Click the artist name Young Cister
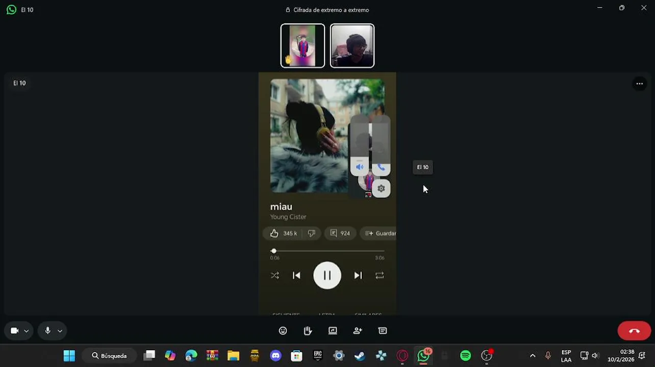 click(x=288, y=217)
